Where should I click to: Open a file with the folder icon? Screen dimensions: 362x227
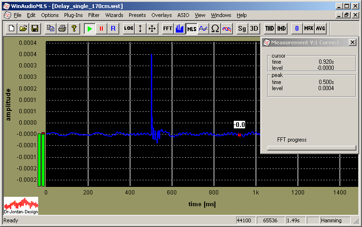click(23, 28)
